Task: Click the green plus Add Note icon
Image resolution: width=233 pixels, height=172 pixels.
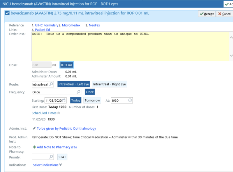Action: click(x=34, y=147)
